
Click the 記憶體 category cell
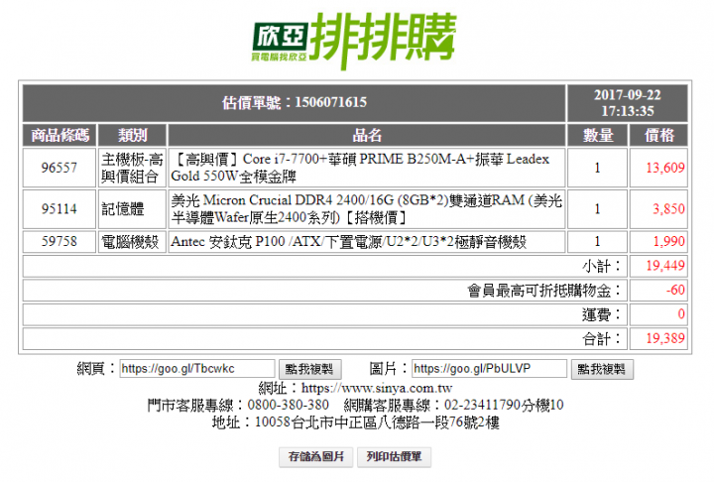(x=133, y=209)
